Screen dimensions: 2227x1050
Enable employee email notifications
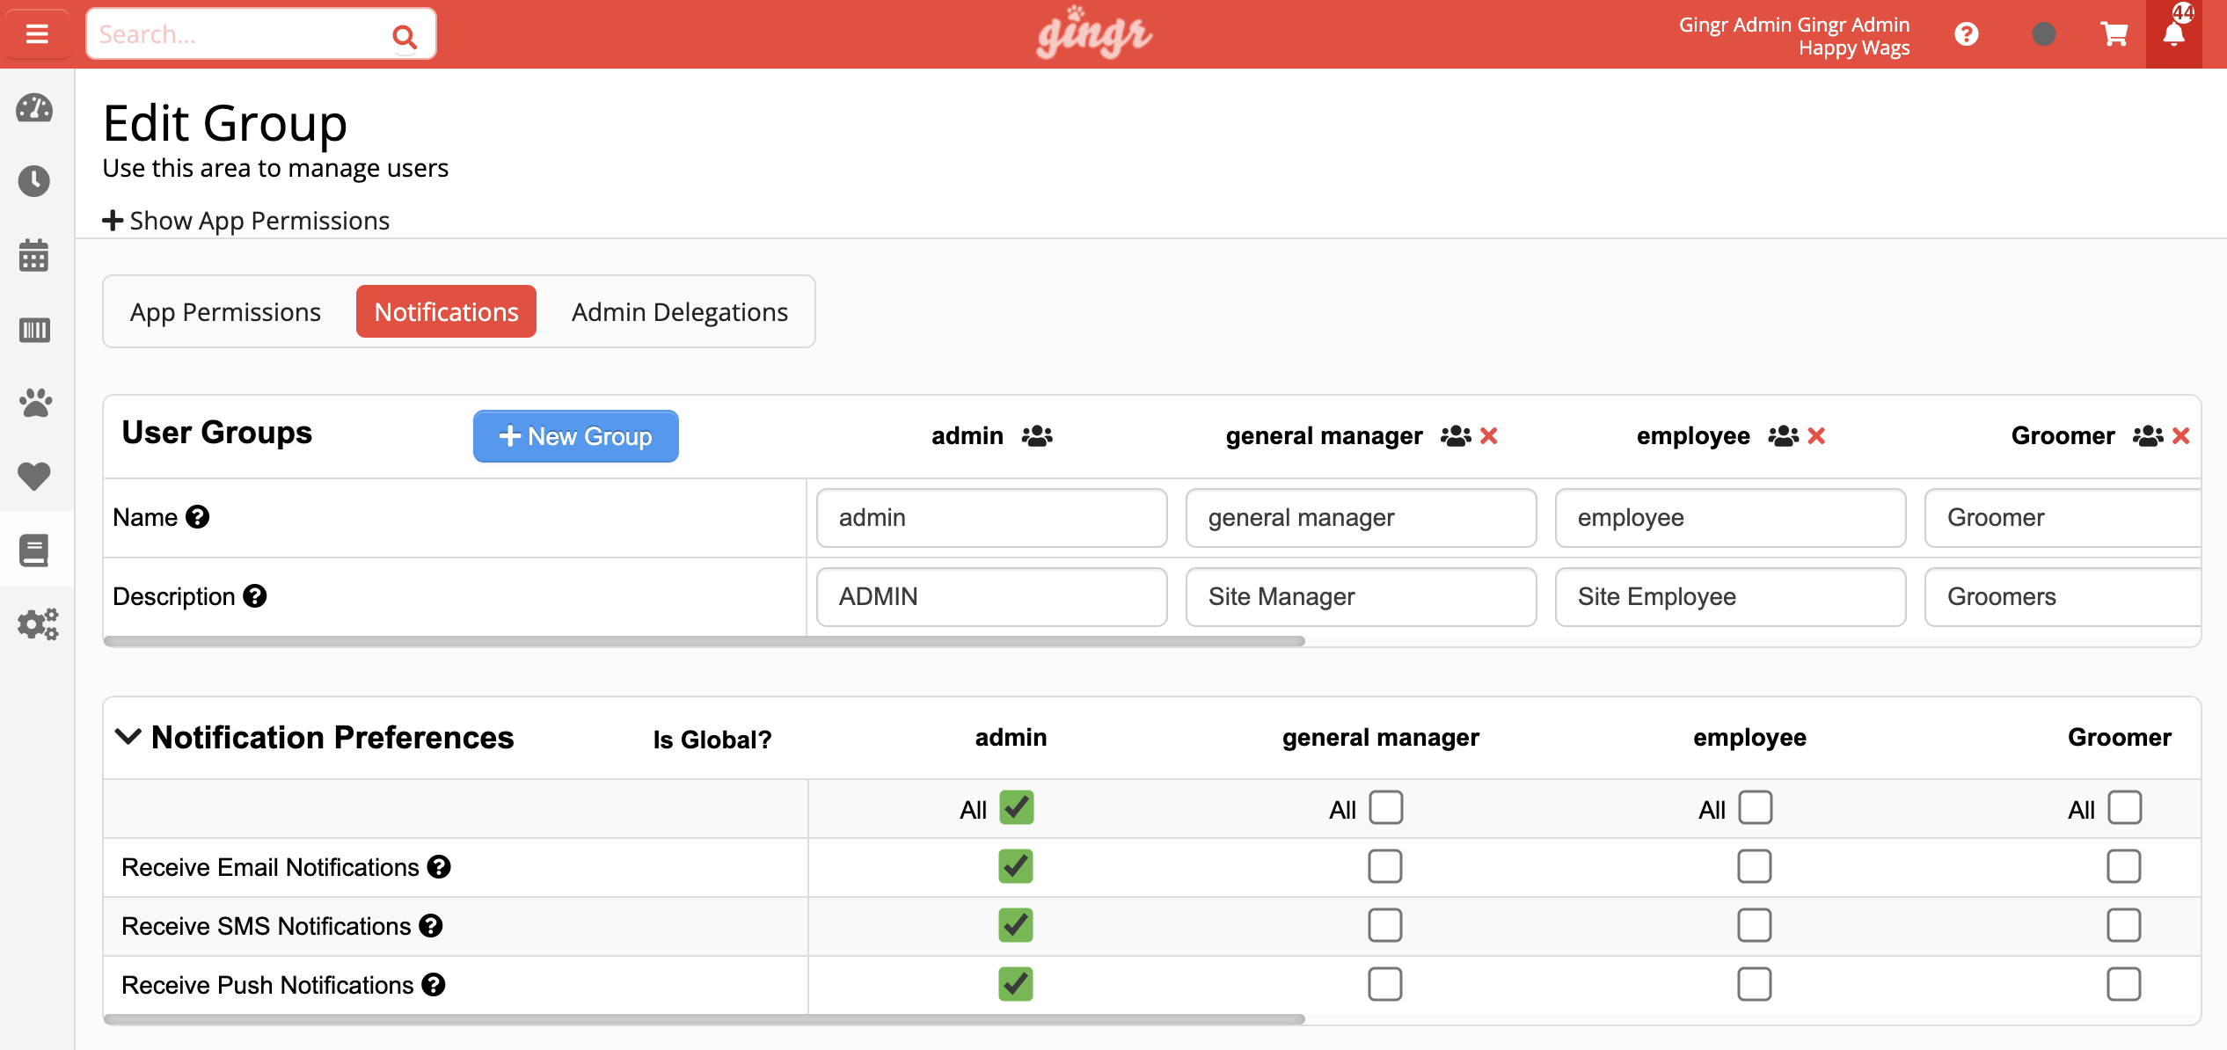tap(1755, 867)
